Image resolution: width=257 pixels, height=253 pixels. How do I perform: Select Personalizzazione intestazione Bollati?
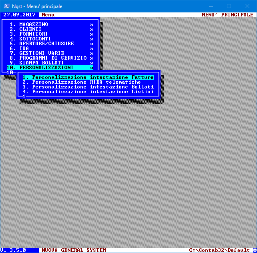pyautogui.click(x=88, y=87)
